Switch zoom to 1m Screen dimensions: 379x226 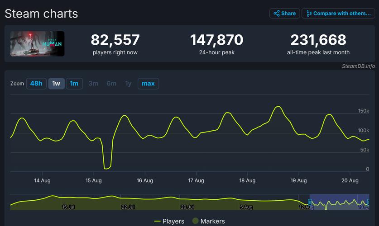(x=74, y=84)
